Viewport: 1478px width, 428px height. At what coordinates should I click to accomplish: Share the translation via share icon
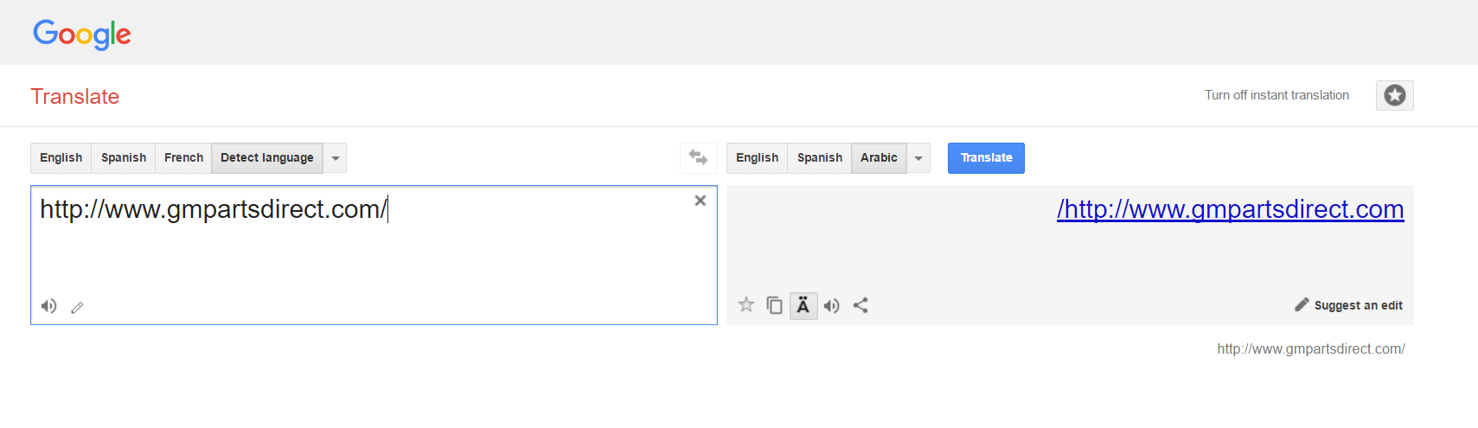(x=861, y=305)
